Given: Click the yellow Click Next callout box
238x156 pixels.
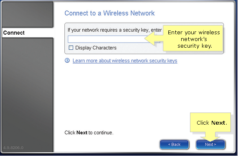Looking at the screenshot, I should [x=210, y=123].
